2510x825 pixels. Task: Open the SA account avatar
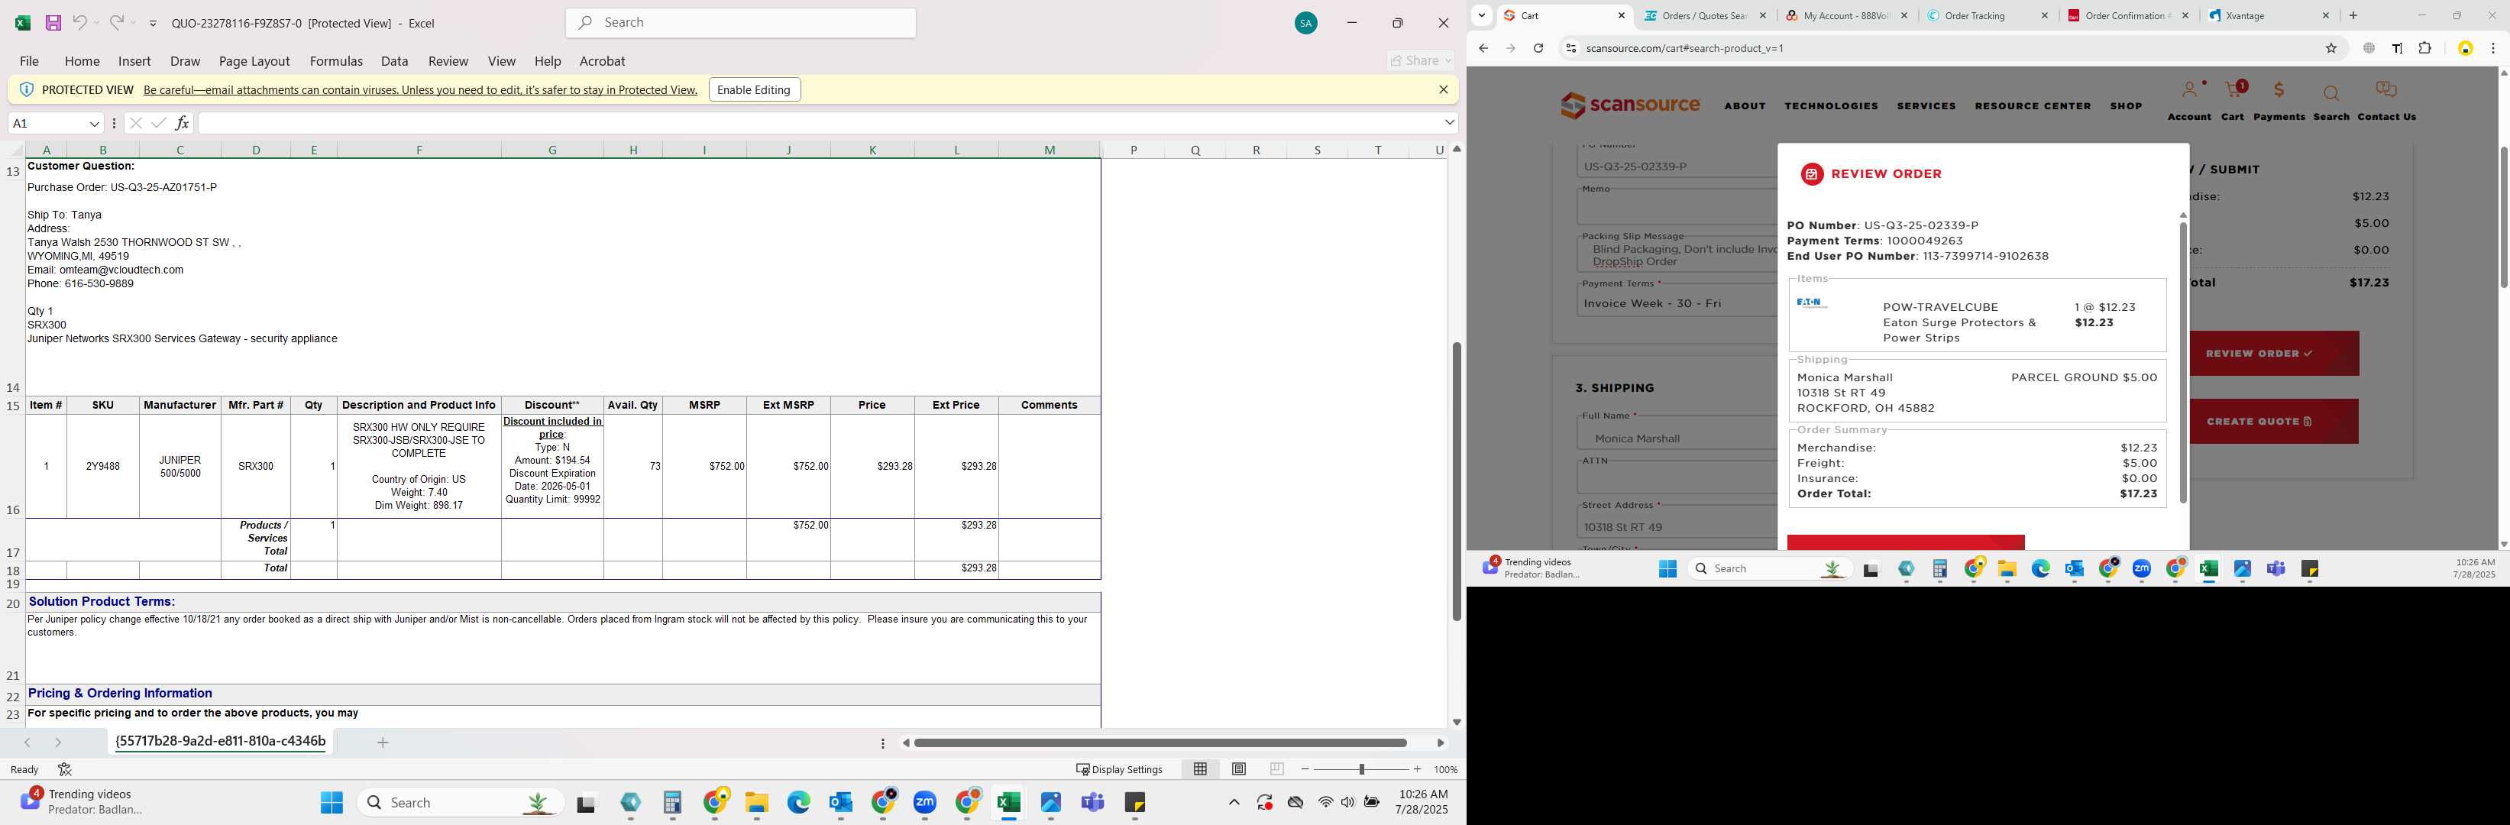1305,24
